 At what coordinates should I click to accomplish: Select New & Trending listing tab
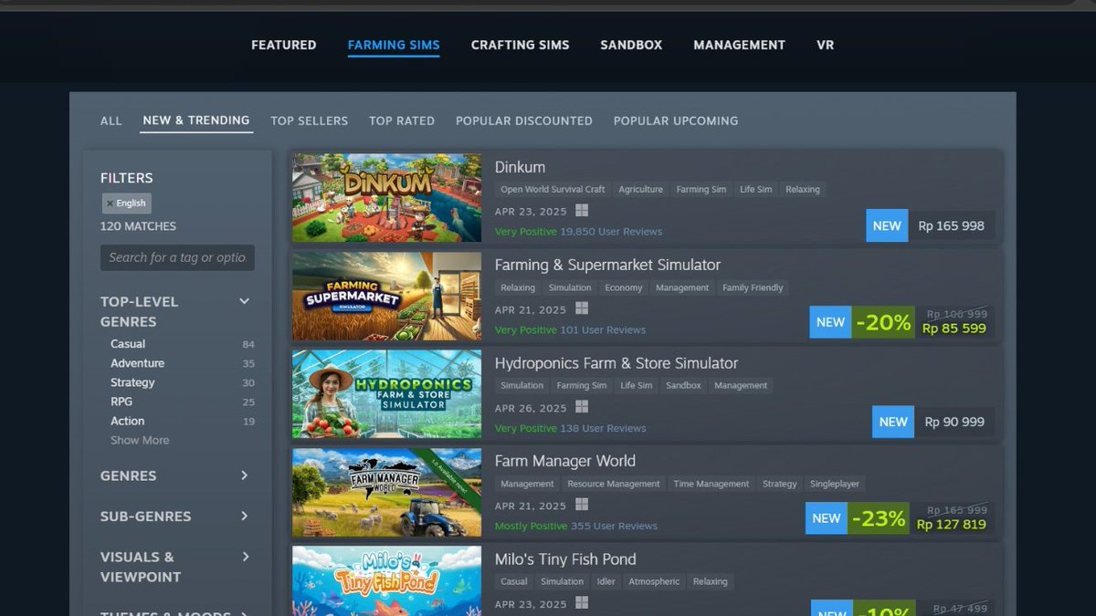[x=196, y=120]
